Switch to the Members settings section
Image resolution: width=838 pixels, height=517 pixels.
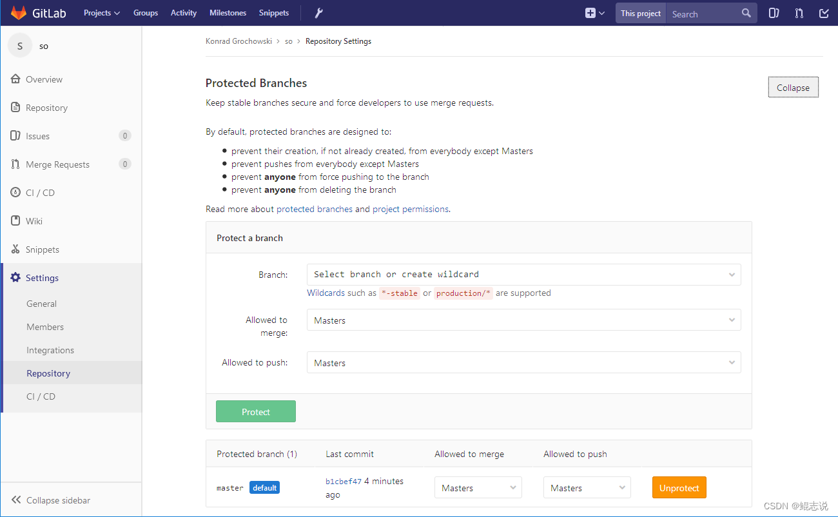(45, 326)
